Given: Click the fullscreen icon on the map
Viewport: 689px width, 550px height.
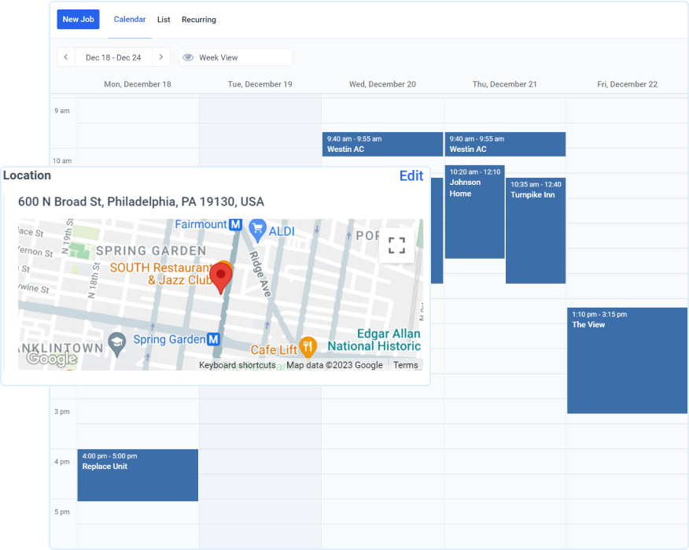Looking at the screenshot, I should point(396,245).
